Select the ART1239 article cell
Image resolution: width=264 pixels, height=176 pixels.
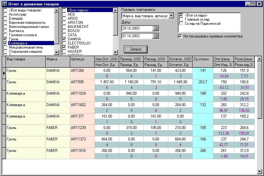[x=82, y=131]
